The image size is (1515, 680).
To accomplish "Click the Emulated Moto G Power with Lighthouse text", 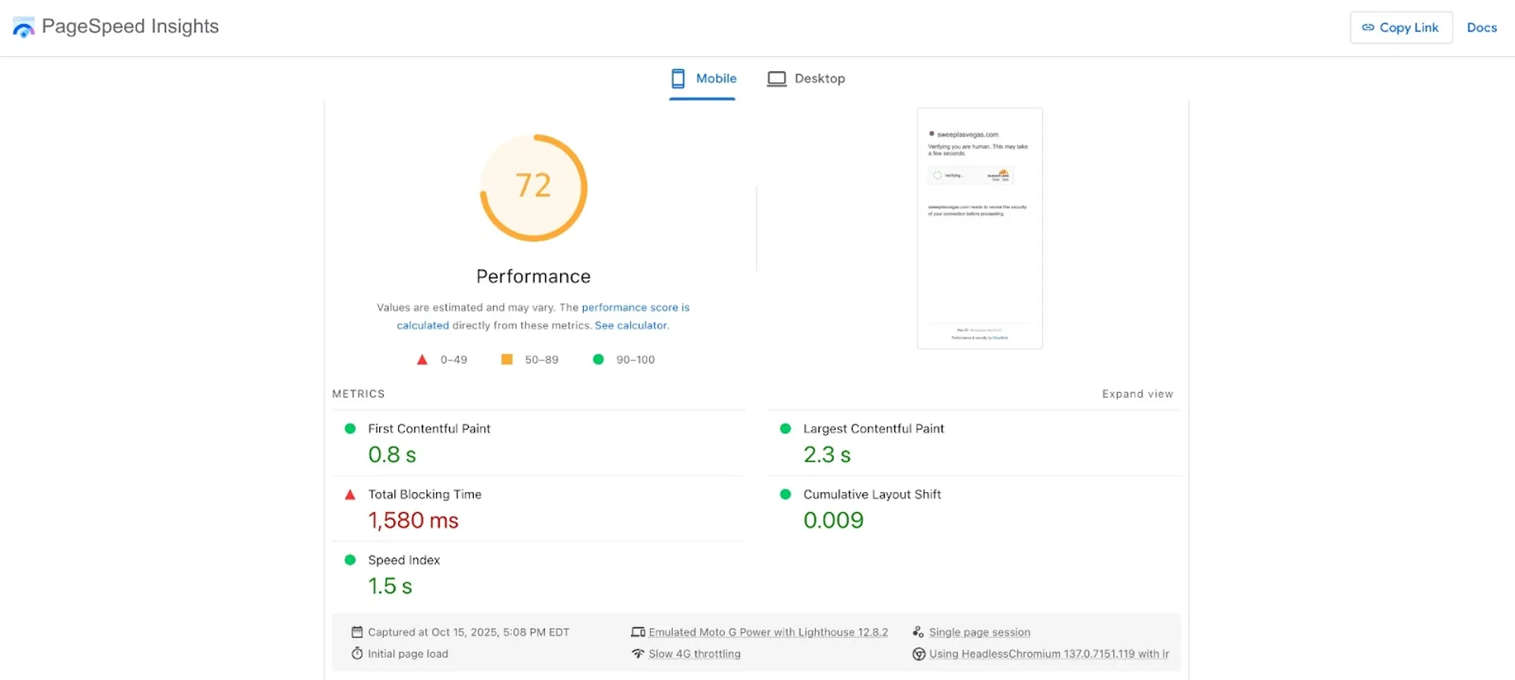I will click(x=768, y=632).
